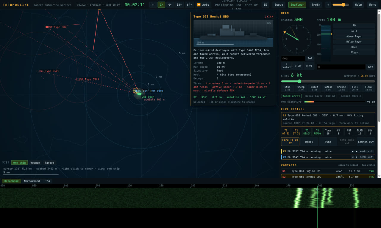This screenshot has height=228, width=381.
Task: Cut the wire on weapon W2
Action: pyautogui.click(x=370, y=157)
